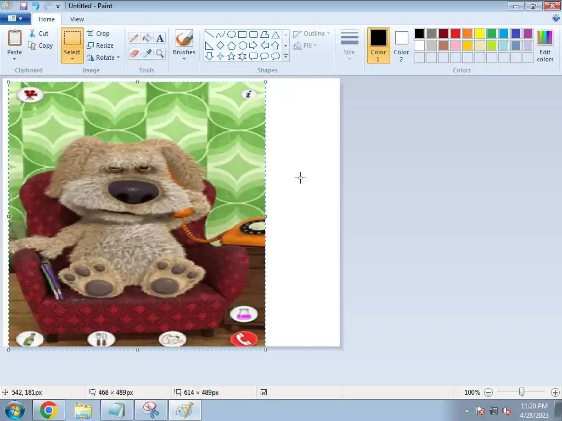Image resolution: width=562 pixels, height=421 pixels.
Task: Choose the Hexagon shape
Action: click(x=242, y=45)
